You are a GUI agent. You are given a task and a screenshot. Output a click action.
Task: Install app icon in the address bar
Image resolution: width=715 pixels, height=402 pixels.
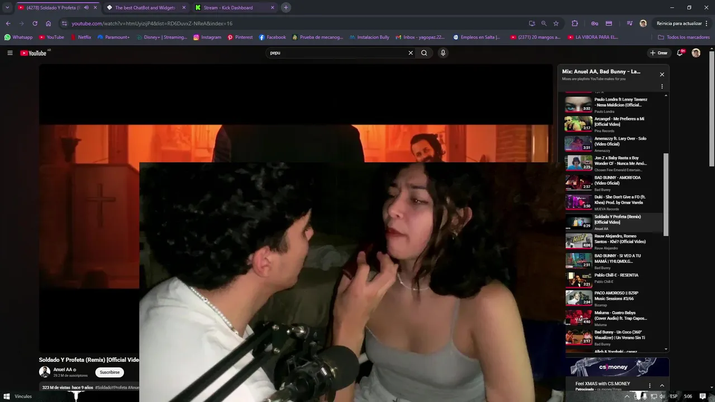(x=532, y=23)
